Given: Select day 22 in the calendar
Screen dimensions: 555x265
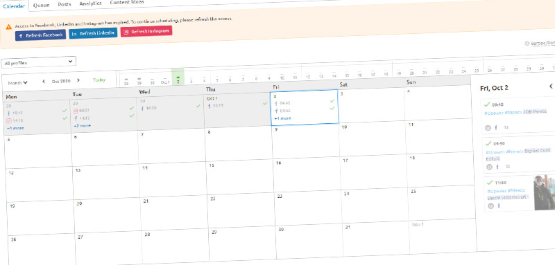Looking at the screenshot, I should (x=241, y=212).
